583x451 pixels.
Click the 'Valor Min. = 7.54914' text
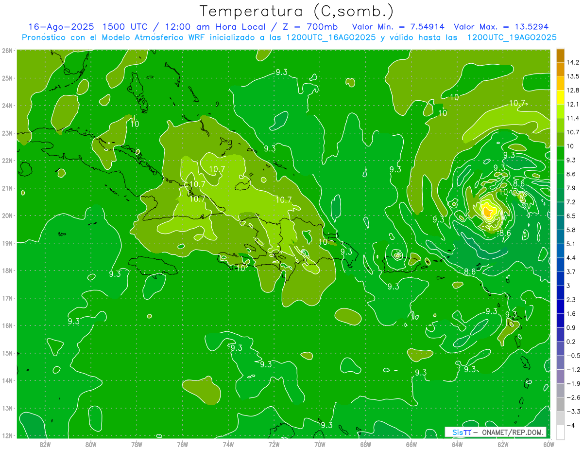coord(398,27)
